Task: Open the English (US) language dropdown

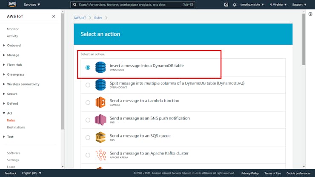Action: click(x=31, y=173)
